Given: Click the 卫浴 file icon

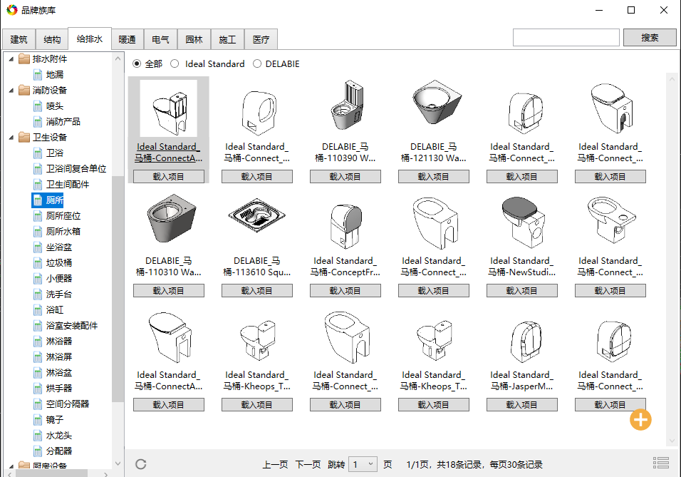Looking at the screenshot, I should point(38,153).
